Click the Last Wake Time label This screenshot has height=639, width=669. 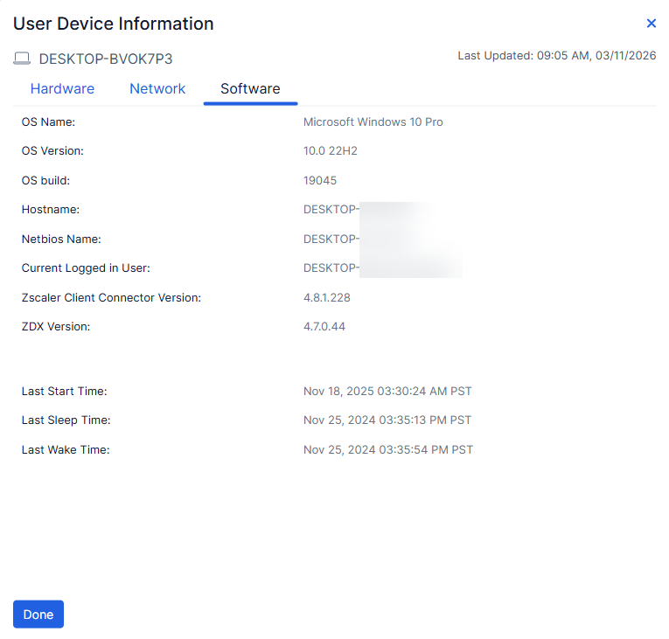(x=66, y=449)
